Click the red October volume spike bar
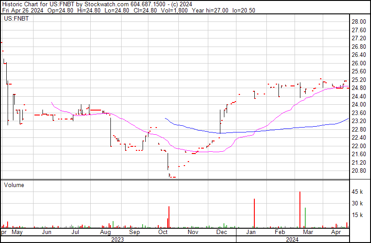This screenshot has height=243, width=371. [169, 217]
